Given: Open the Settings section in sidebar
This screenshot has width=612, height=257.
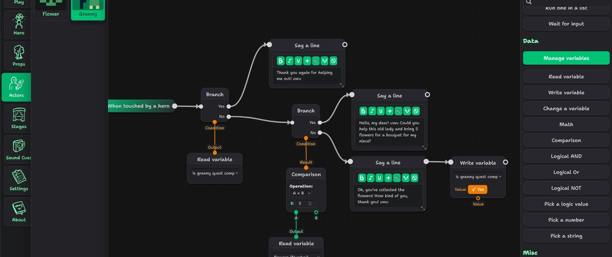Looking at the screenshot, I should (x=18, y=181).
